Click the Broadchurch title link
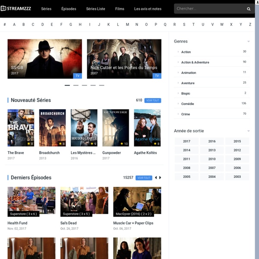Image resolution: width=259 pixels, height=259 pixels. 49,153
